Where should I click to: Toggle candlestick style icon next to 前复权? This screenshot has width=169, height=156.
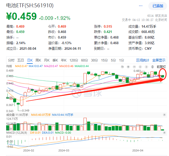[153, 67]
